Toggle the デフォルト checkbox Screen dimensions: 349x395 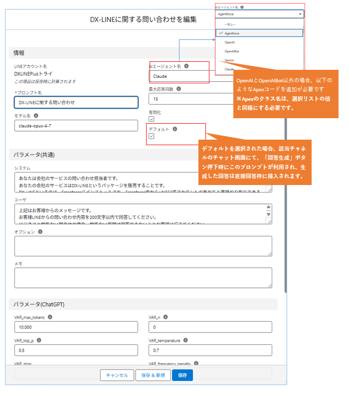coord(152,136)
